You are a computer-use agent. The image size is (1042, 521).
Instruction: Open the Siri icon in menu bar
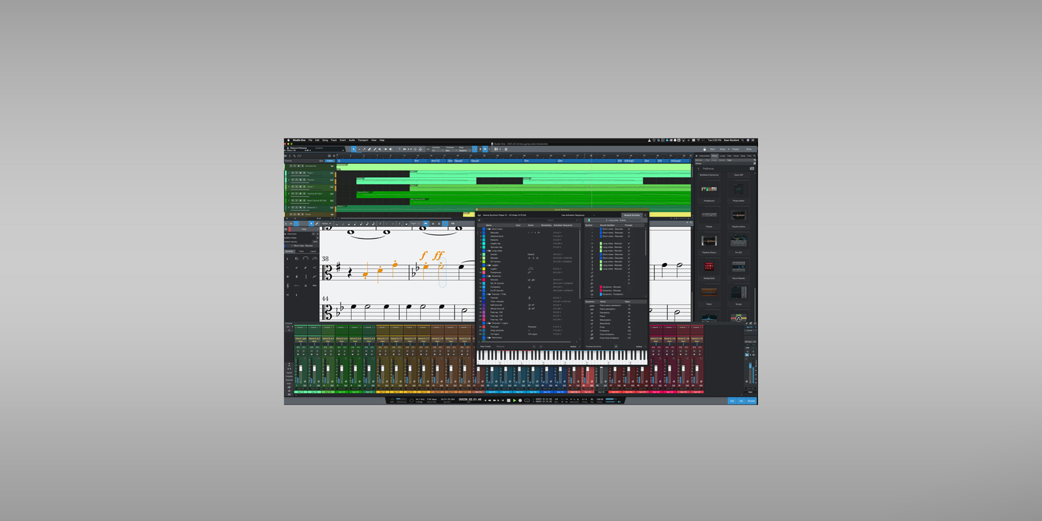(x=748, y=140)
